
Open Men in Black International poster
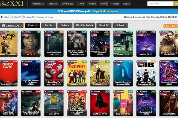click(146, 73)
